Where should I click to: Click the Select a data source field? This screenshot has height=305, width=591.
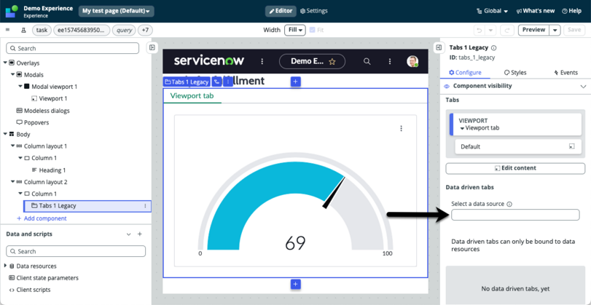(x=515, y=215)
